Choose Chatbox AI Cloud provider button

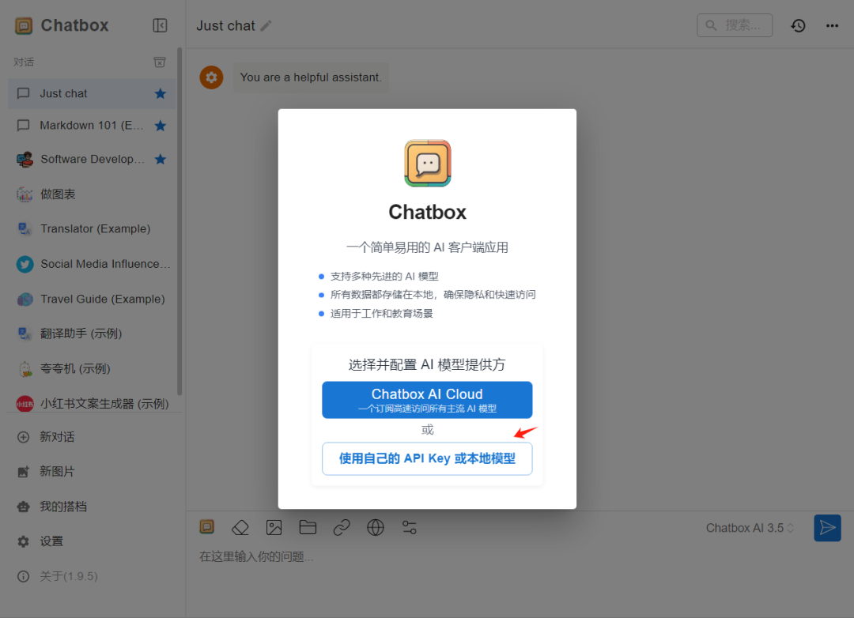[x=427, y=400]
